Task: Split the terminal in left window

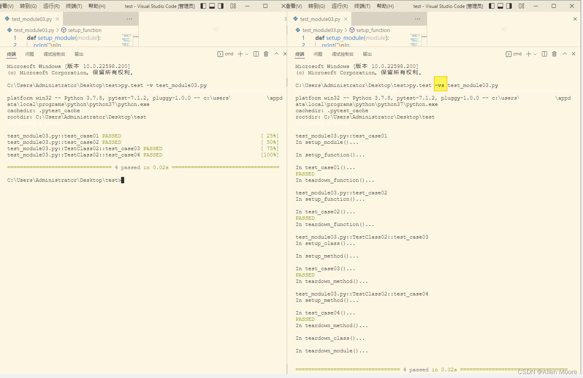Action: pos(256,54)
